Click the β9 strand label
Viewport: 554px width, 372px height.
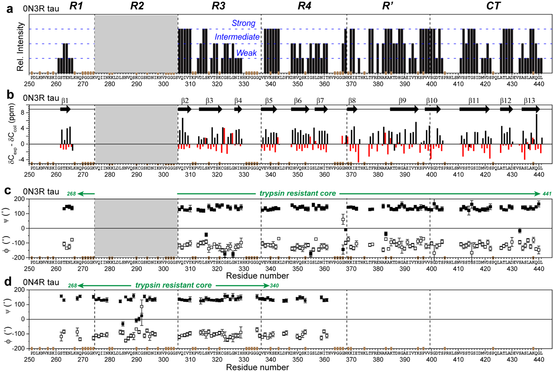click(402, 101)
